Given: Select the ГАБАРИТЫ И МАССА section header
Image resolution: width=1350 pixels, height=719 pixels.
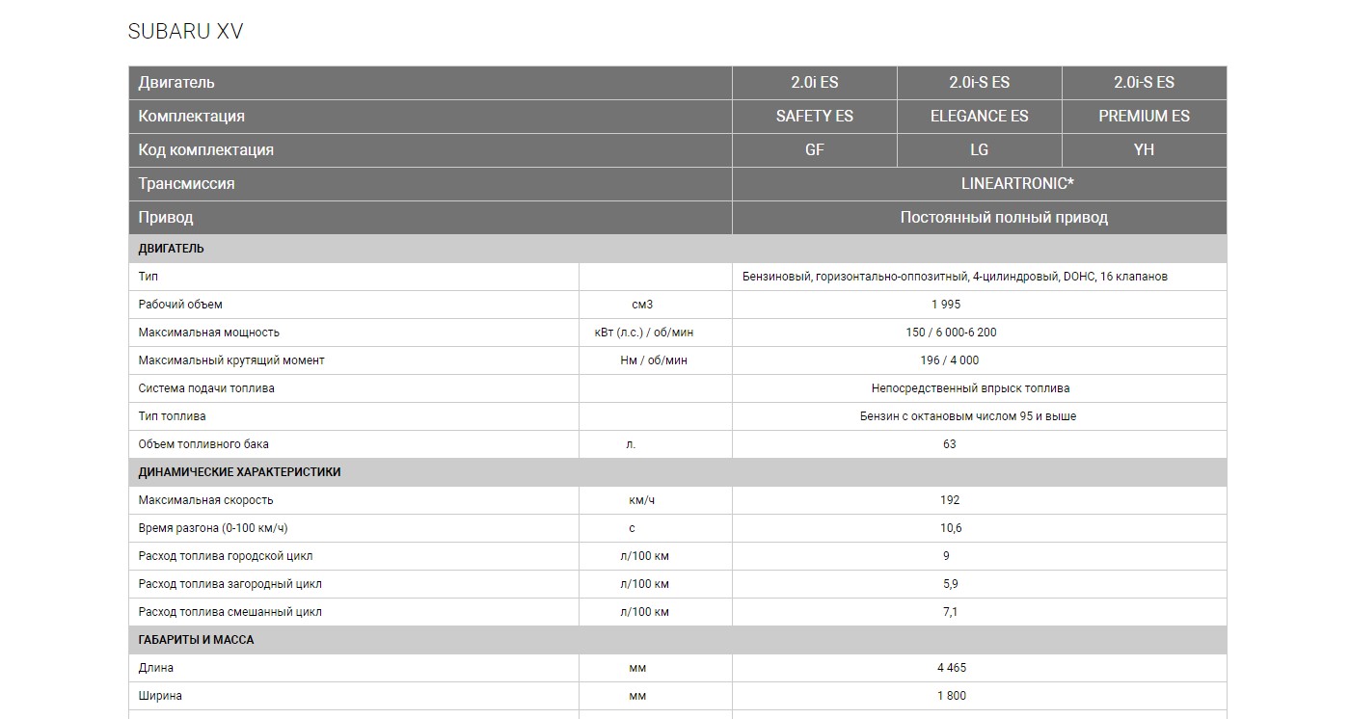Looking at the screenshot, I should pos(197,640).
